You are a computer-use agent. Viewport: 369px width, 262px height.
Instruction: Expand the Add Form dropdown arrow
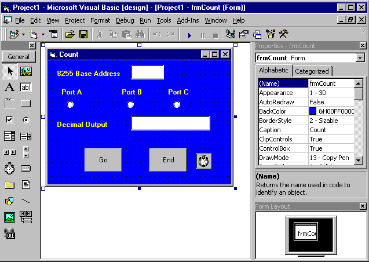[43, 35]
